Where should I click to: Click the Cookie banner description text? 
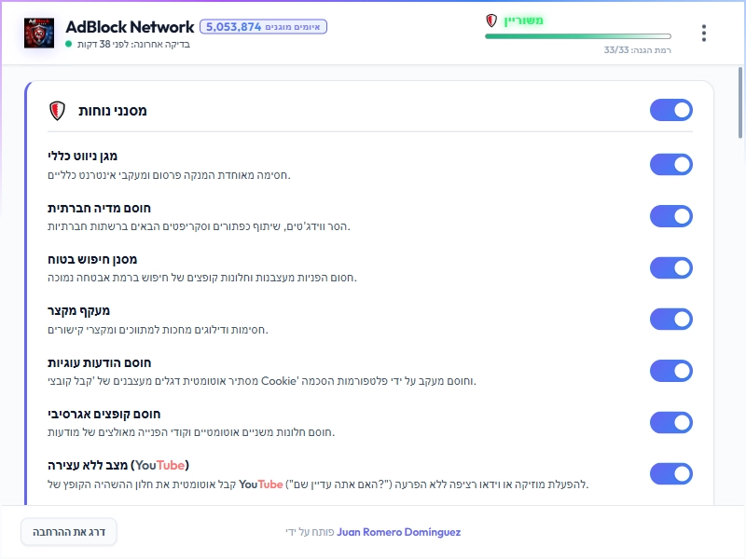click(262, 381)
